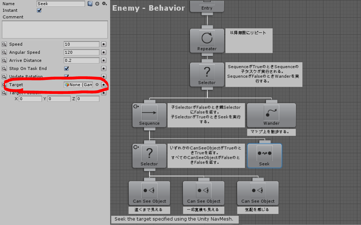
Task: Select the lower Selector node beside Seek
Action: pos(149,156)
